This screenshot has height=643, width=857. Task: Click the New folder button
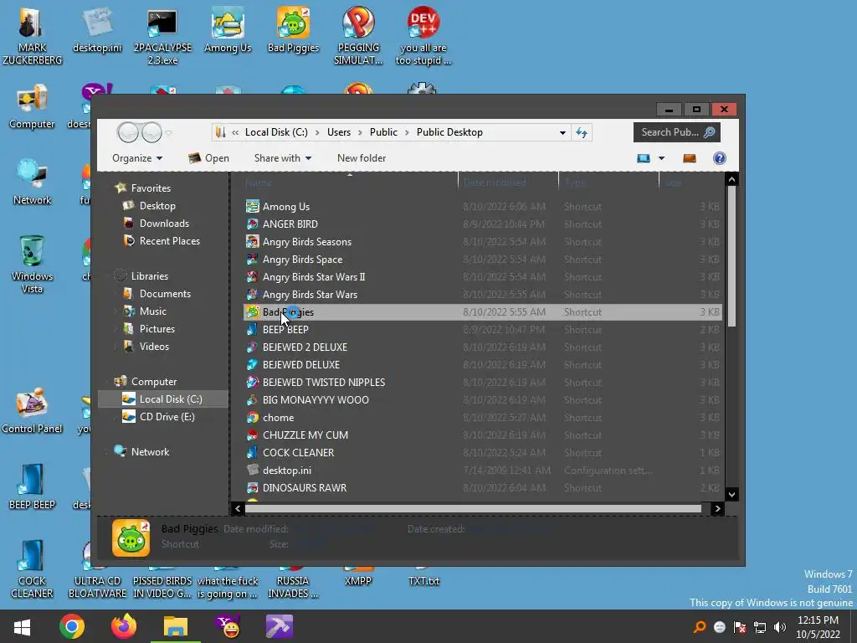click(362, 158)
